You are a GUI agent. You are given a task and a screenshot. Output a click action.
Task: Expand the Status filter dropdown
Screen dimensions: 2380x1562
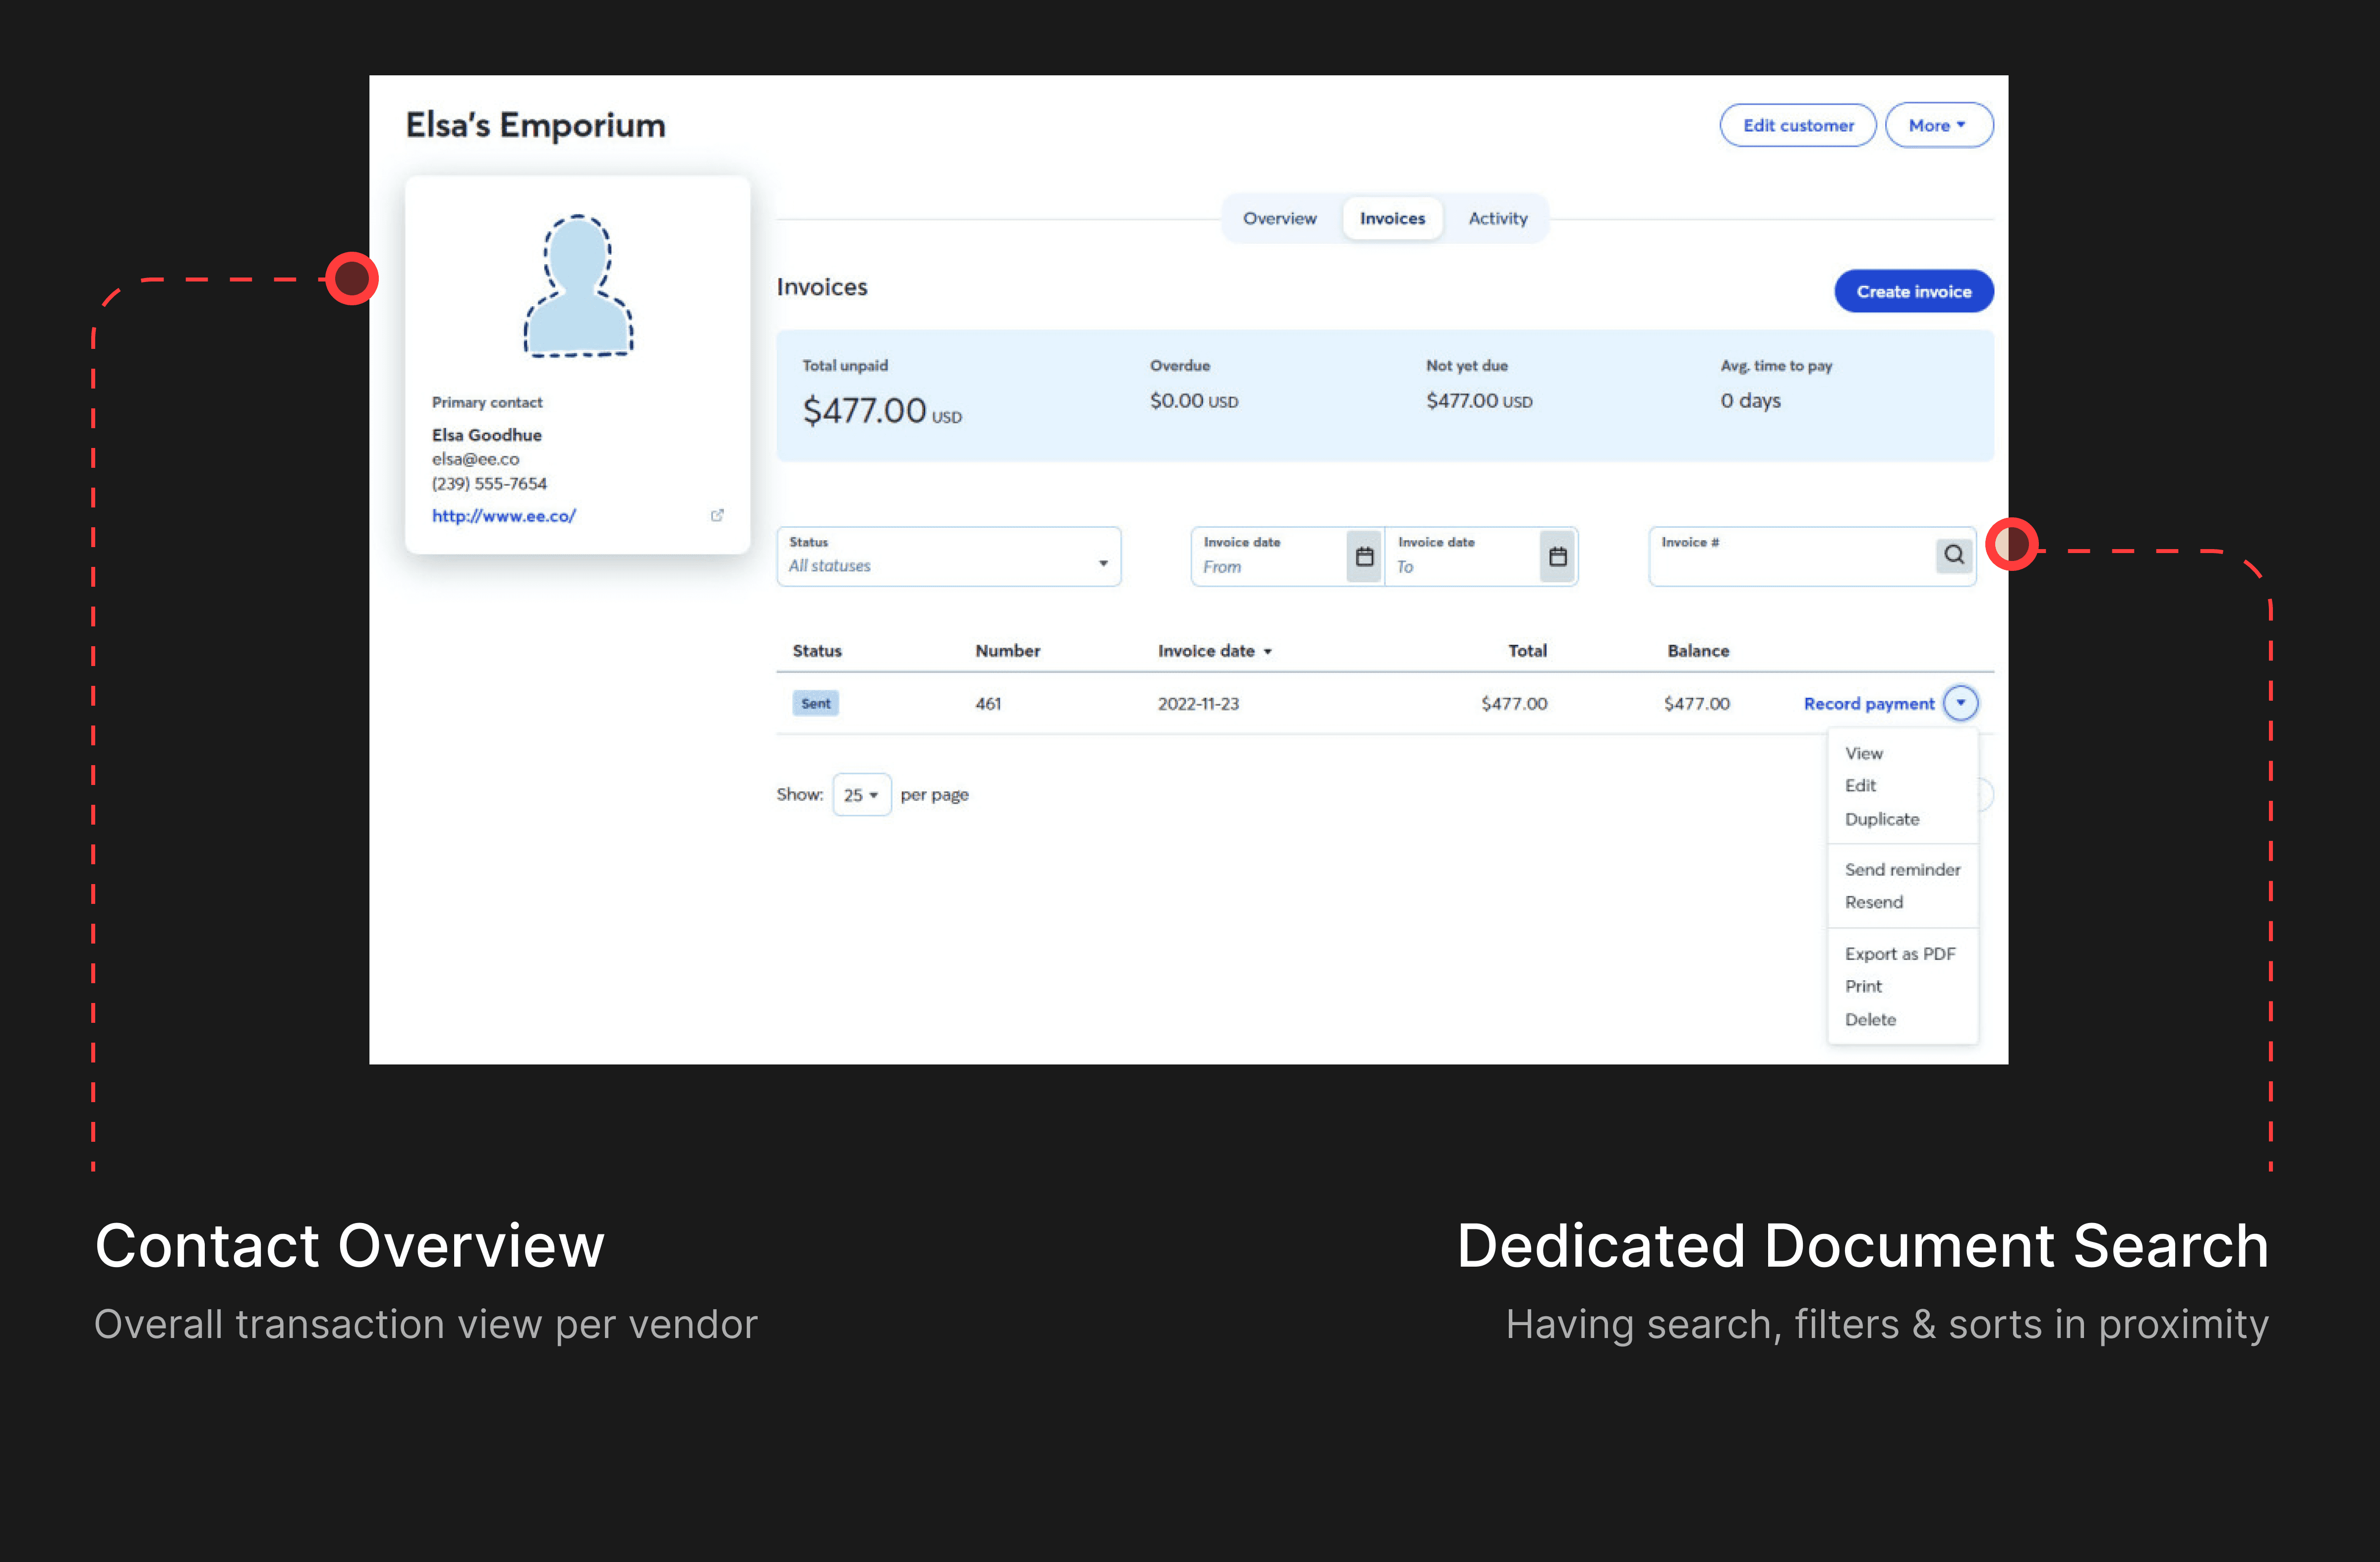[948, 557]
